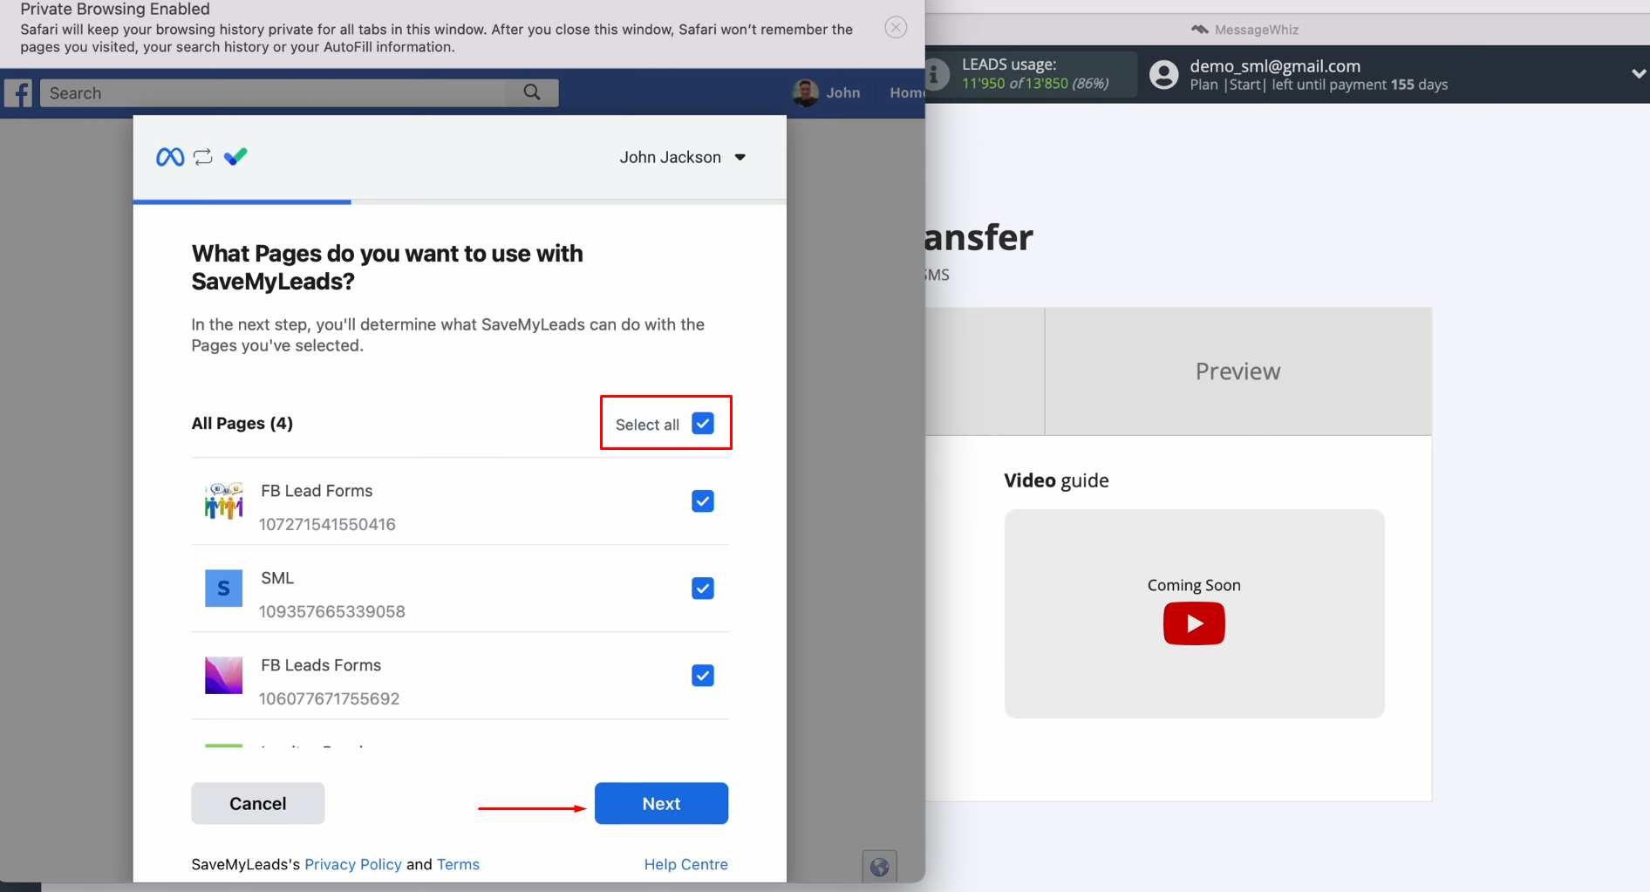Uncheck the FB Lead Forms page checkbox
This screenshot has height=892, width=1650.
tap(703, 501)
